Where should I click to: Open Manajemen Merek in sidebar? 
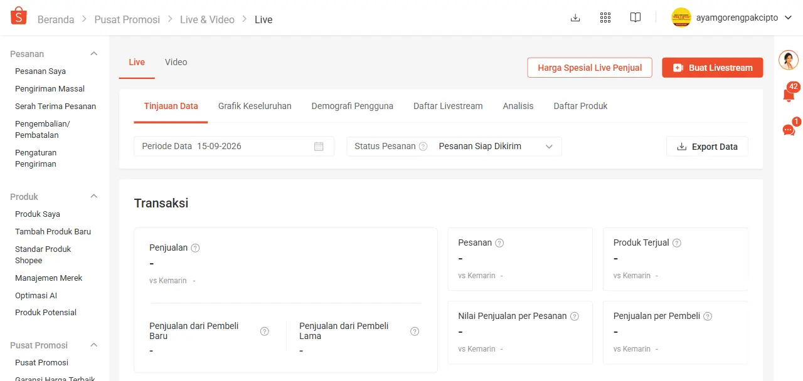click(48, 278)
